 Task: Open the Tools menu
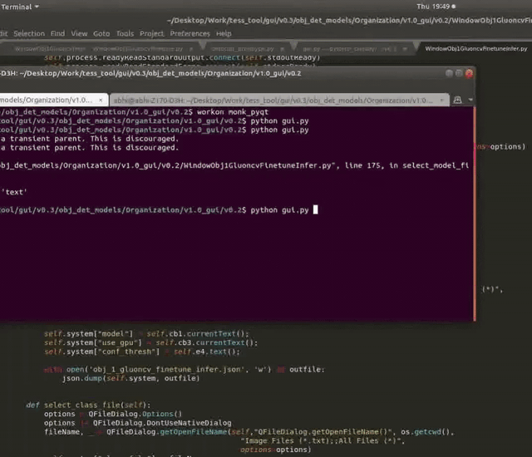(x=125, y=33)
